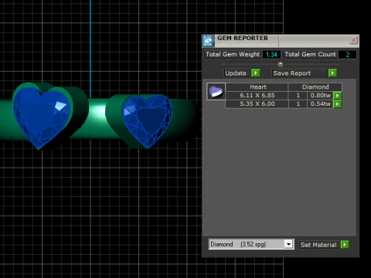The width and height of the screenshot is (371, 278).
Task: Click the green arrow next to Update
Action: click(256, 73)
